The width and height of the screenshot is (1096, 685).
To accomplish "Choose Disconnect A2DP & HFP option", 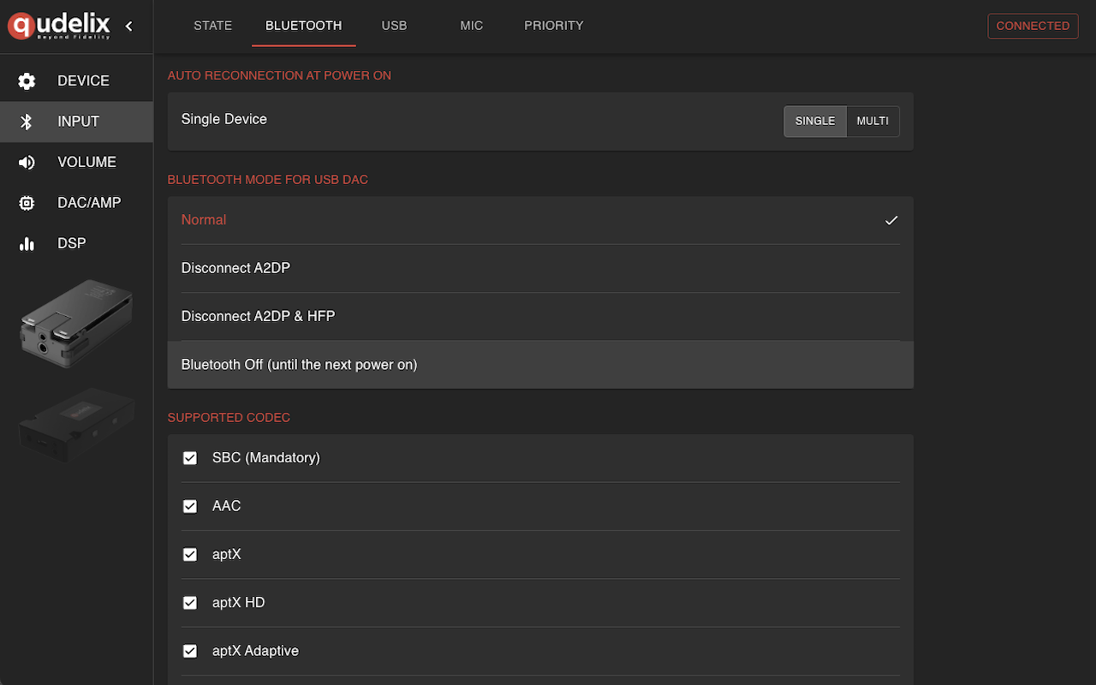I will 258,316.
